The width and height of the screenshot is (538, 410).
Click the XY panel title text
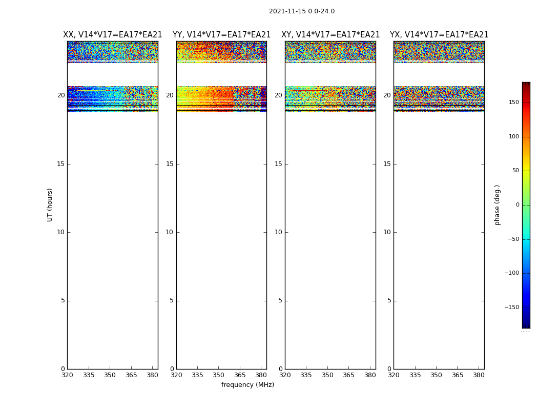click(x=330, y=35)
